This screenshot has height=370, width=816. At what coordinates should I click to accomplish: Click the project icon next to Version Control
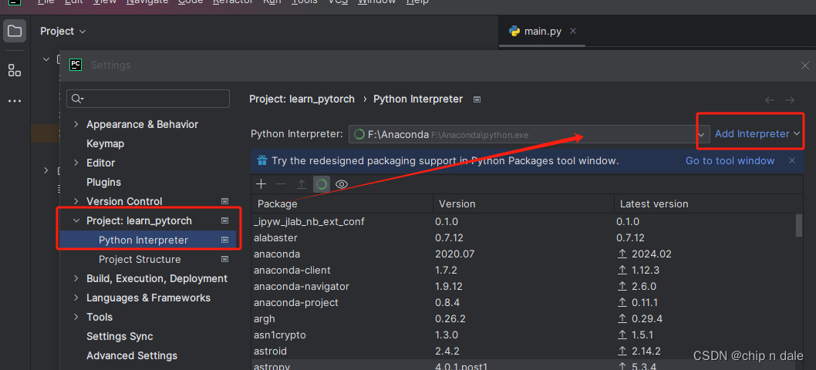pos(224,201)
